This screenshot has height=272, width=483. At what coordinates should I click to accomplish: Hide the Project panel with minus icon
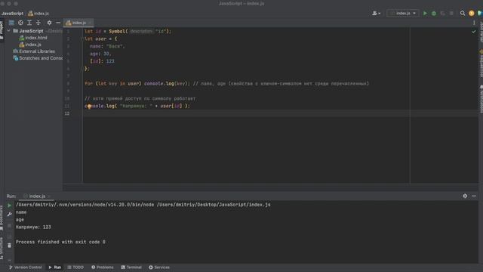(x=58, y=23)
